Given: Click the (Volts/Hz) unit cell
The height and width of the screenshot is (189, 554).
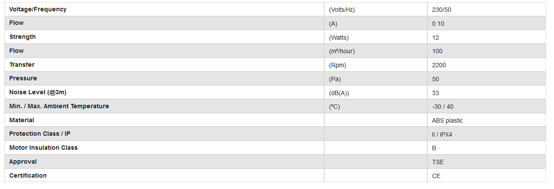Looking at the screenshot, I should (342, 10).
